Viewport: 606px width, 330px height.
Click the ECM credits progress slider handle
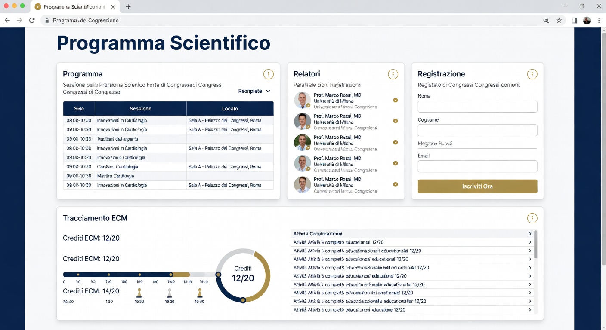pyautogui.click(x=171, y=274)
